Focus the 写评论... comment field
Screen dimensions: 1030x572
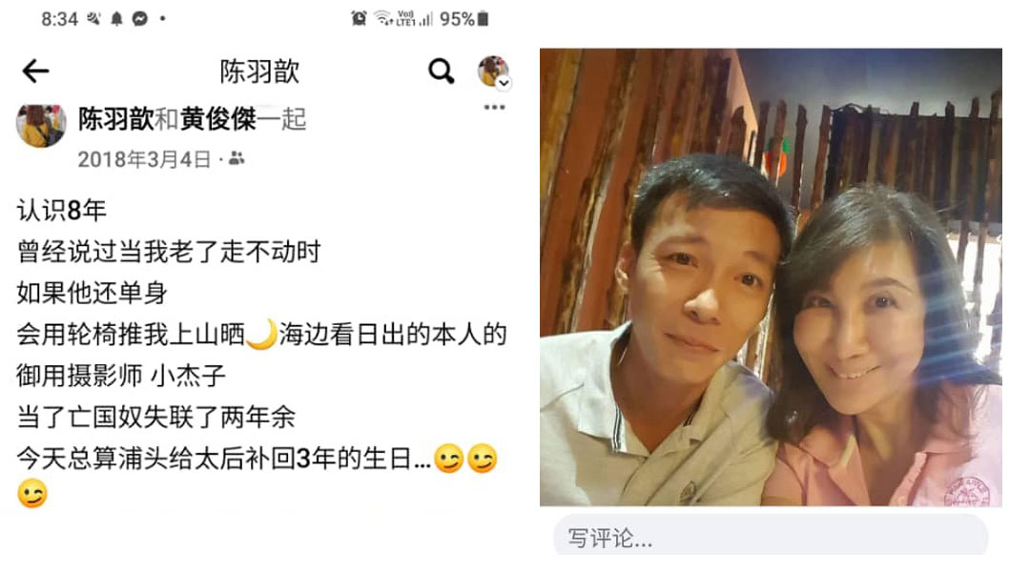tap(771, 537)
